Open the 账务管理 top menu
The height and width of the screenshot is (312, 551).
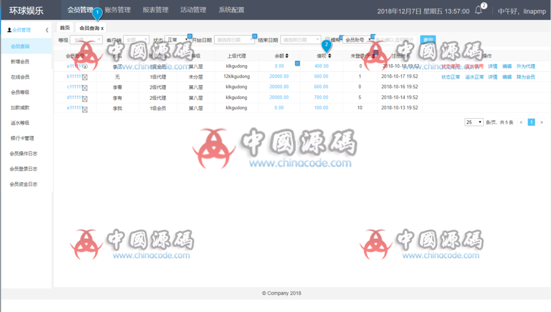[118, 10]
